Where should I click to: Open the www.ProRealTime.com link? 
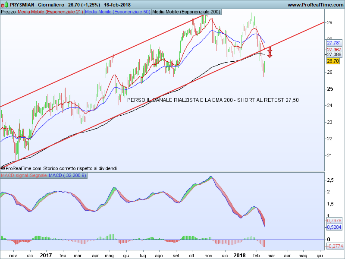(315, 4)
